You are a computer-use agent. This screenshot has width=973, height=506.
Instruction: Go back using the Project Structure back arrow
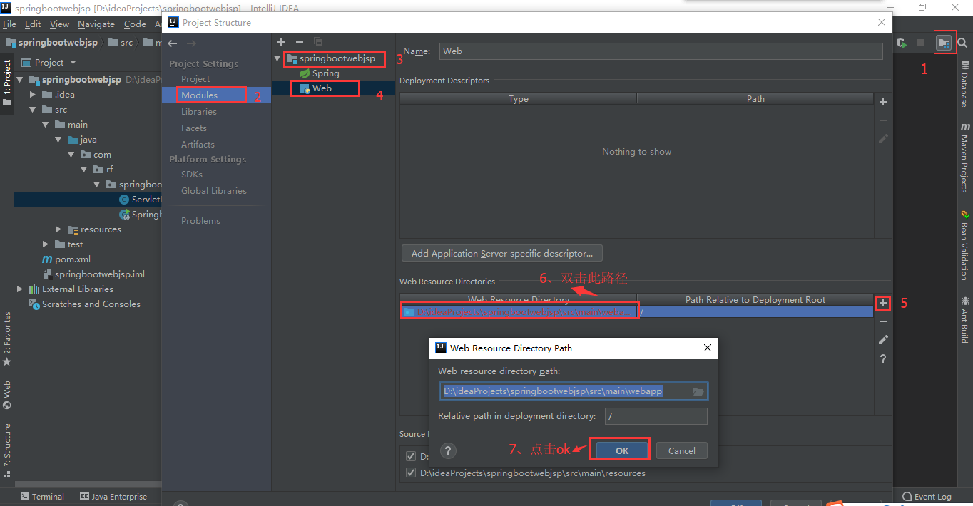click(x=172, y=43)
